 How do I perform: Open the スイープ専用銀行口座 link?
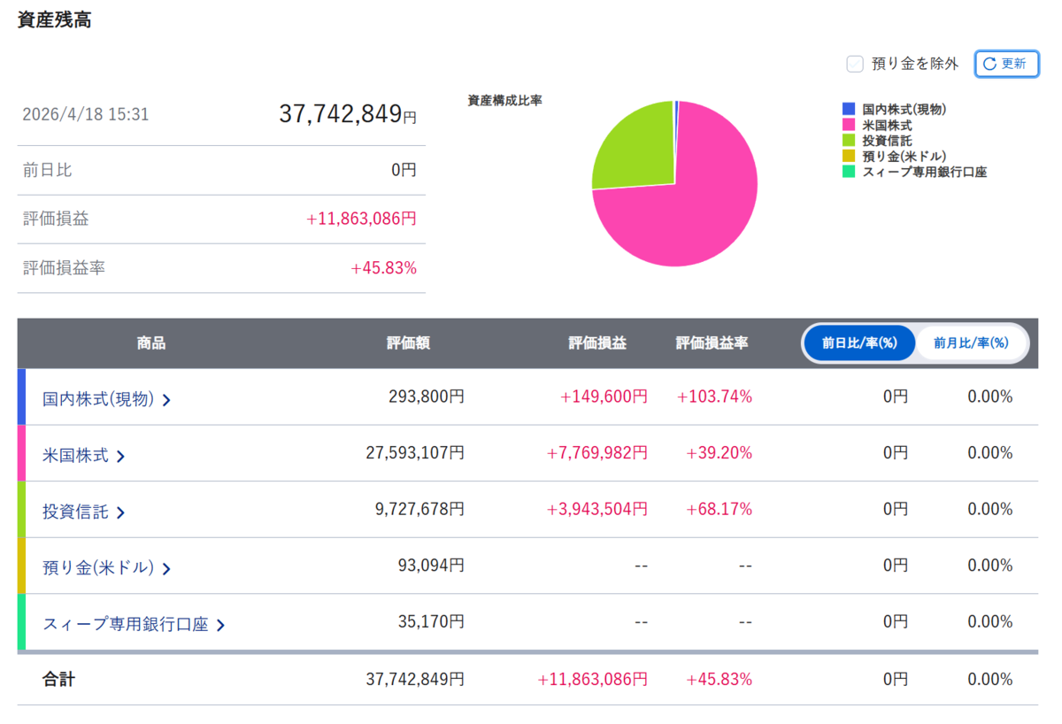pos(126,624)
